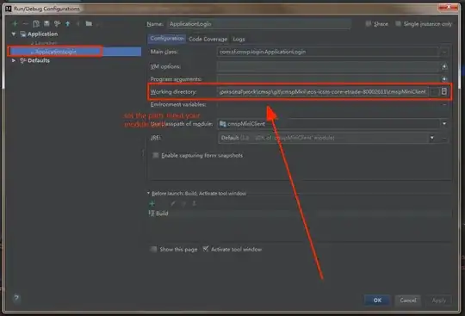Switch to the Logs tab
This screenshot has width=465, height=316.
pyautogui.click(x=239, y=39)
